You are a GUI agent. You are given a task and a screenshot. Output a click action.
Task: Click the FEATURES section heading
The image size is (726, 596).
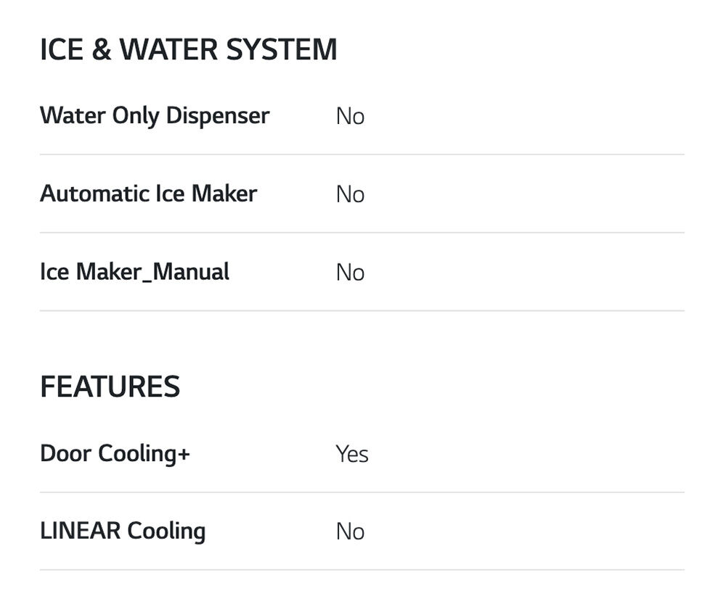coord(110,387)
